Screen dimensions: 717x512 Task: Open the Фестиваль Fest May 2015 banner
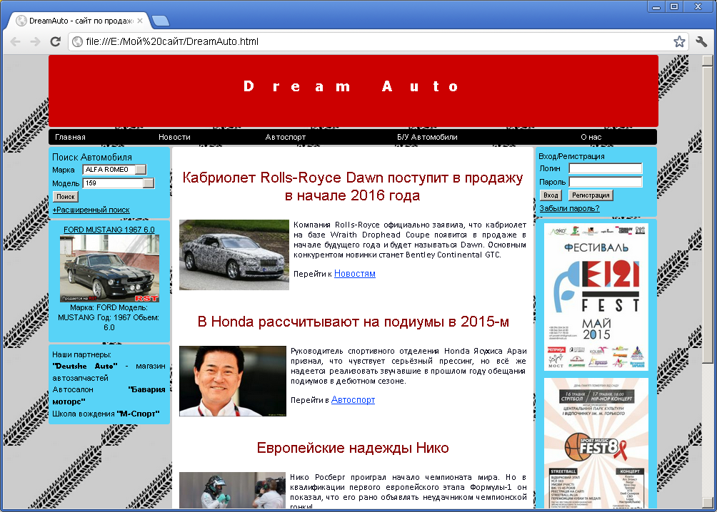coord(596,297)
